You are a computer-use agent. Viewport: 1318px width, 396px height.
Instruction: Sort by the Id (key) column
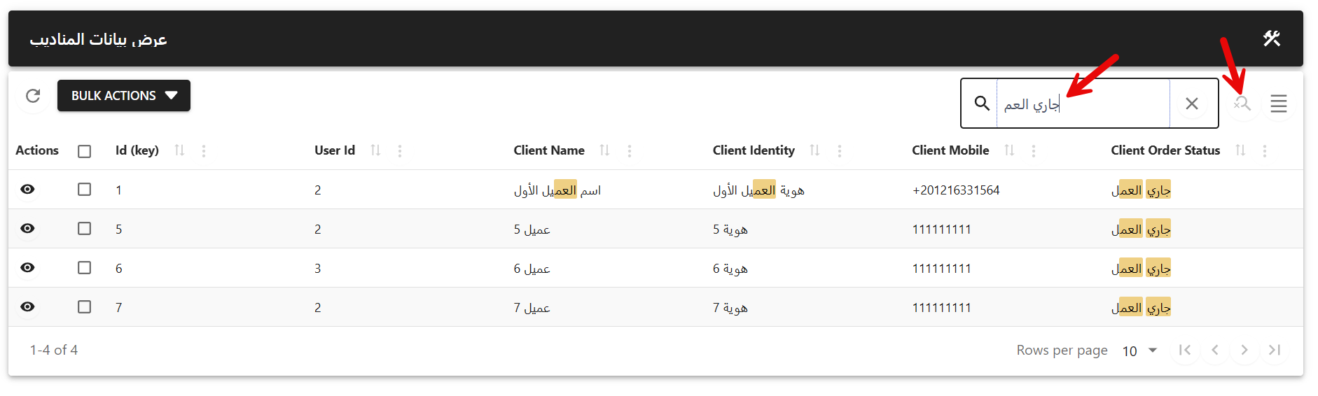pyautogui.click(x=179, y=150)
